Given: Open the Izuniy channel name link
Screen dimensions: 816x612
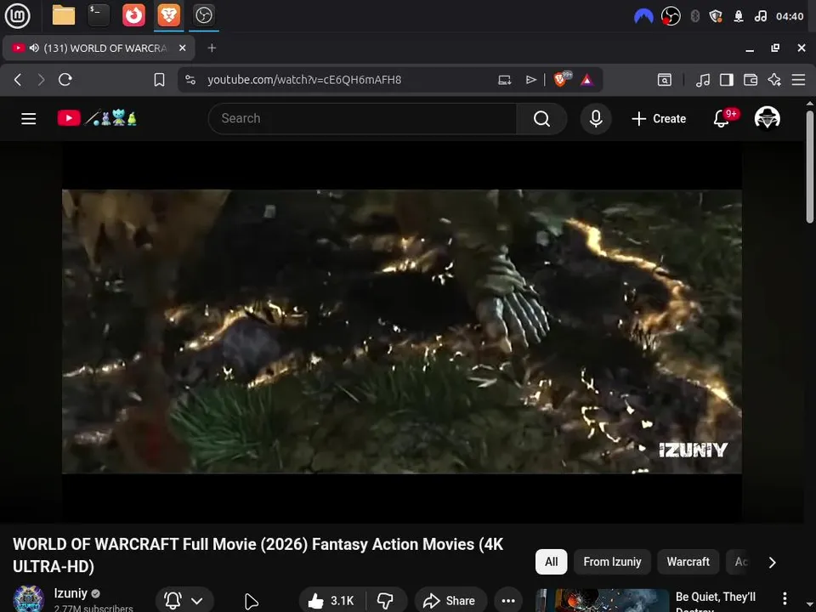Looking at the screenshot, I should [x=71, y=593].
